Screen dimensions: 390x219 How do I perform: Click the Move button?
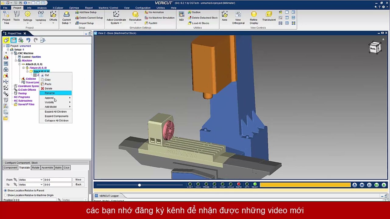78,180
